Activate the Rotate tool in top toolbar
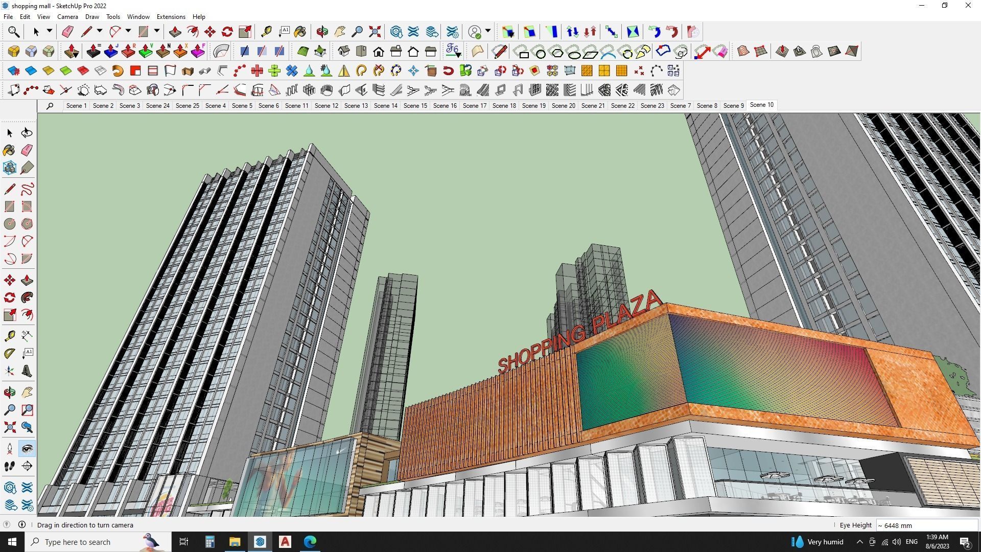This screenshot has height=552, width=981. click(x=227, y=32)
